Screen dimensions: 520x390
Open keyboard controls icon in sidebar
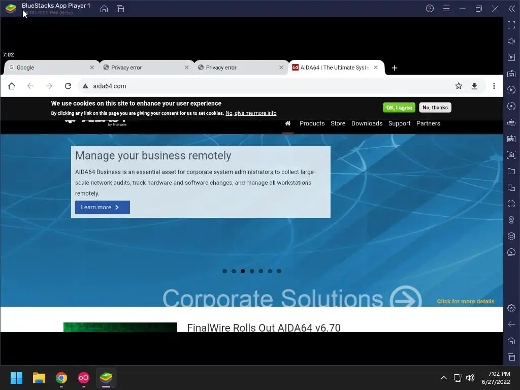click(511, 74)
